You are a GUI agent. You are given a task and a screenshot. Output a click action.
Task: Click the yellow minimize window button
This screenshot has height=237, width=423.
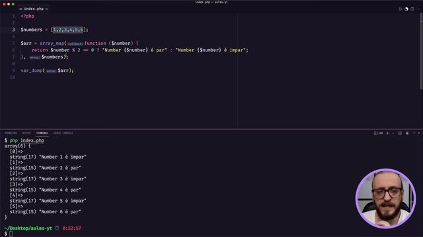pyautogui.click(x=9, y=4)
